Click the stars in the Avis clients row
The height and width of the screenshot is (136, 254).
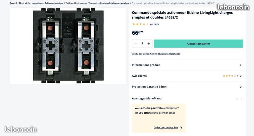tap(229, 76)
